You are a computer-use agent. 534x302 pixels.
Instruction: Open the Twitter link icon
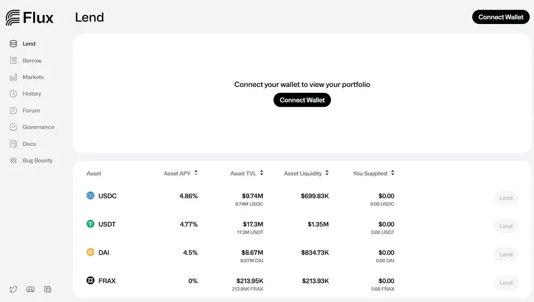(x=13, y=289)
